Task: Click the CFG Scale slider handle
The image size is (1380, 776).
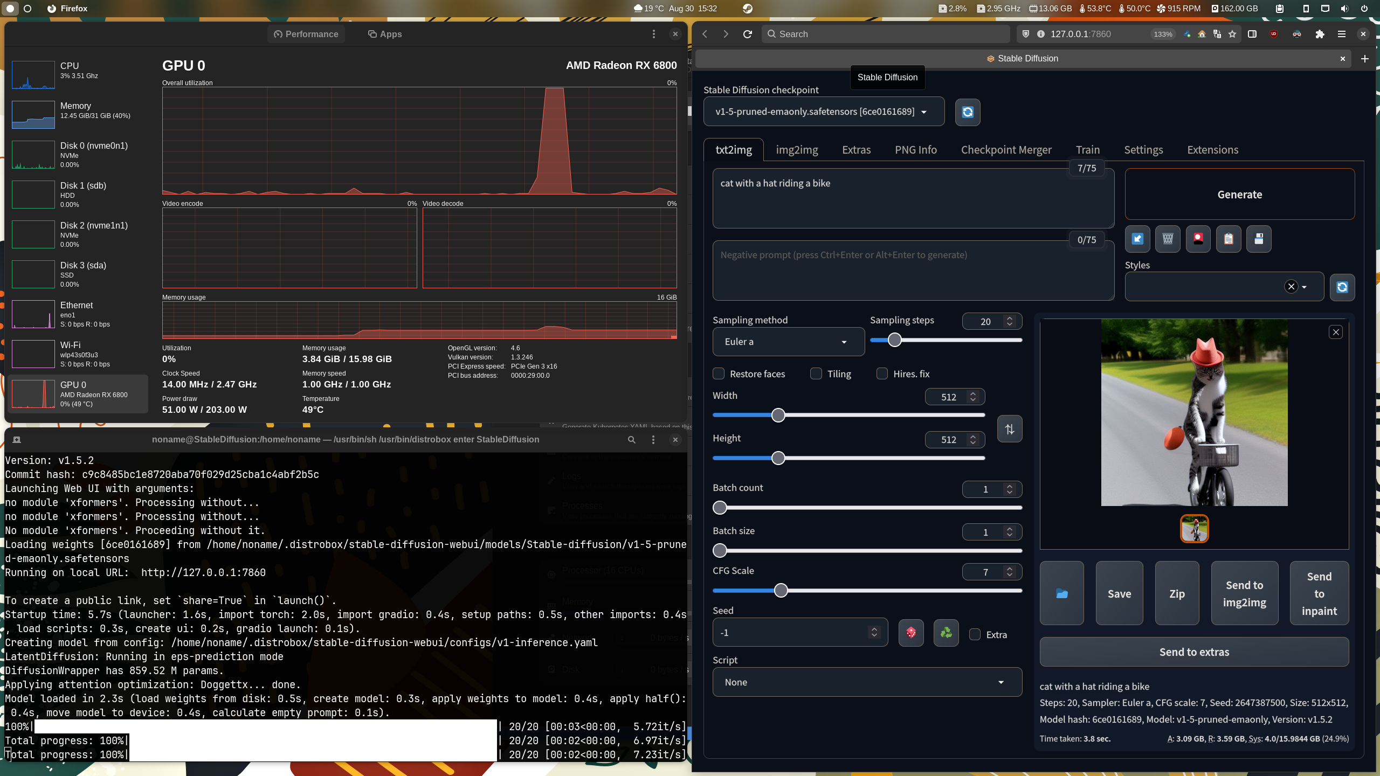Action: 781,591
